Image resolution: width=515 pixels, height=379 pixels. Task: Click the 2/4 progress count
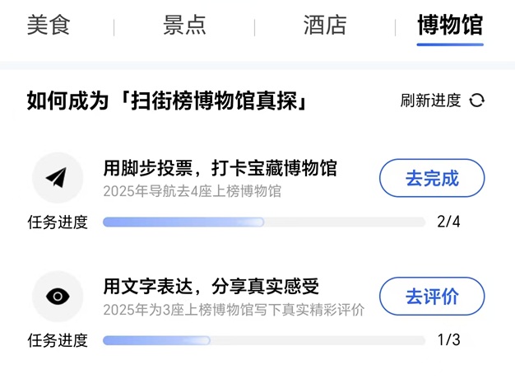[448, 222]
